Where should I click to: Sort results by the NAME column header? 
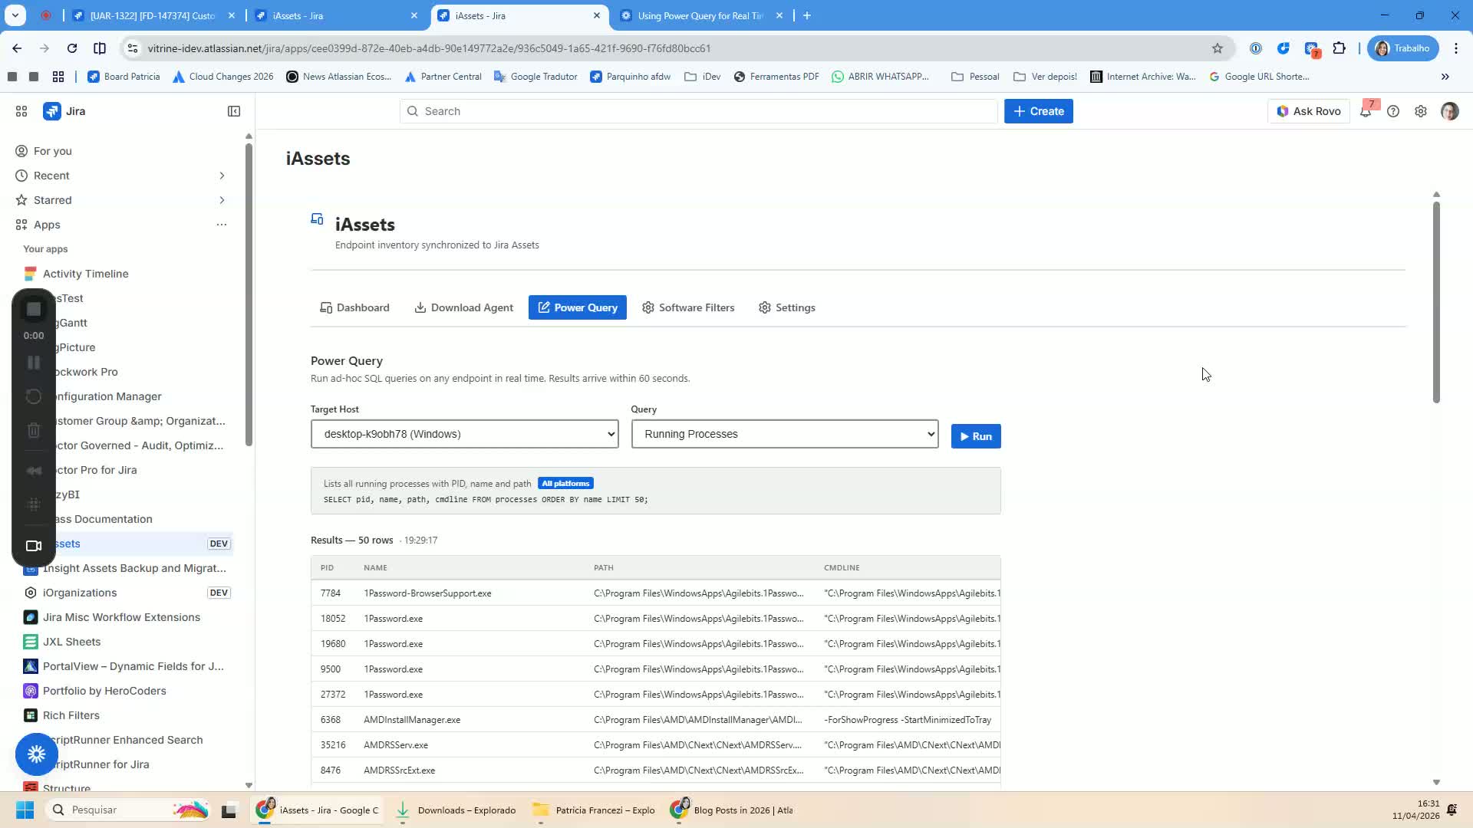click(375, 568)
